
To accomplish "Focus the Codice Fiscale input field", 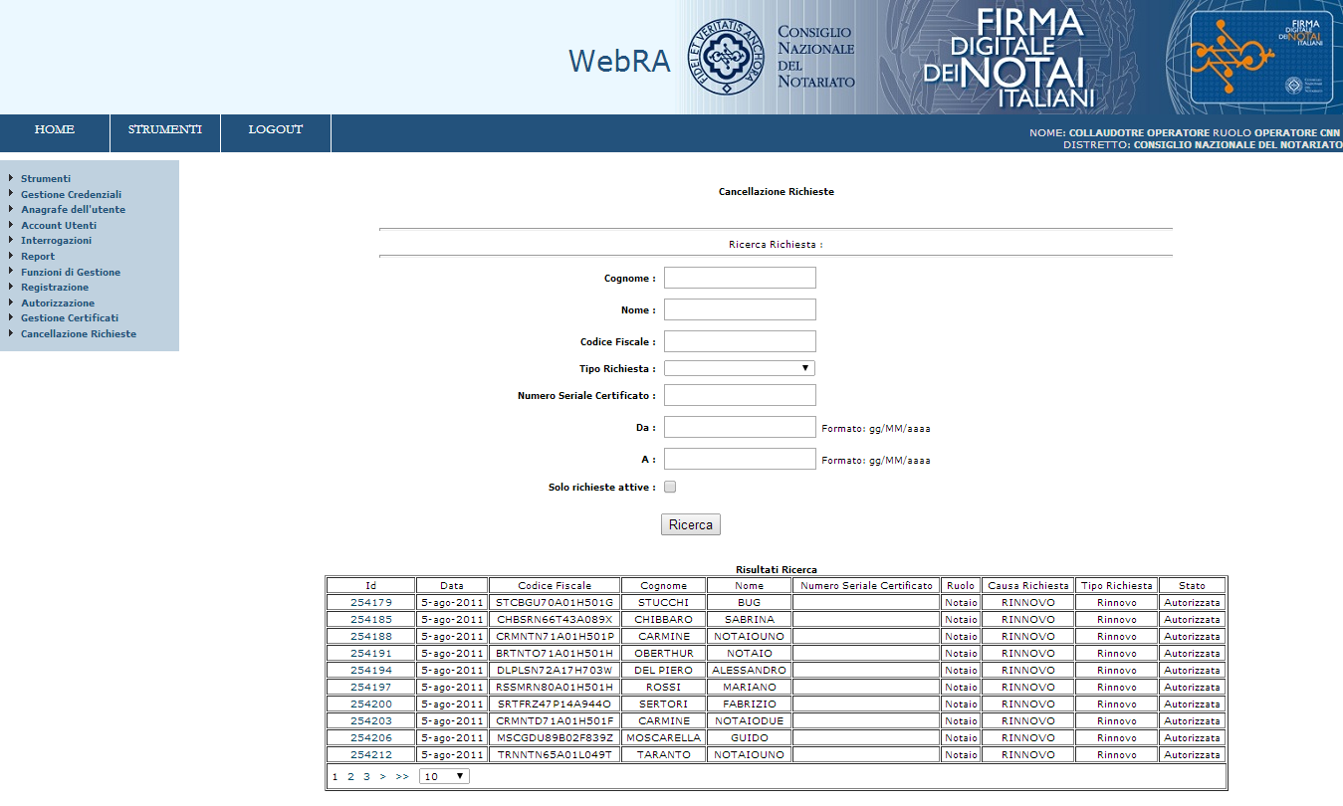I will pos(740,341).
